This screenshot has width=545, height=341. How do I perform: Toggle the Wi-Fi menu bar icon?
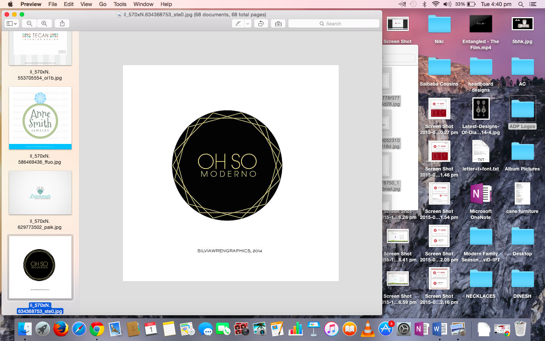pyautogui.click(x=436, y=4)
